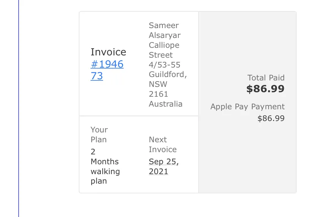Click the Guildford, suburb text
315x217 pixels.
pyautogui.click(x=168, y=74)
